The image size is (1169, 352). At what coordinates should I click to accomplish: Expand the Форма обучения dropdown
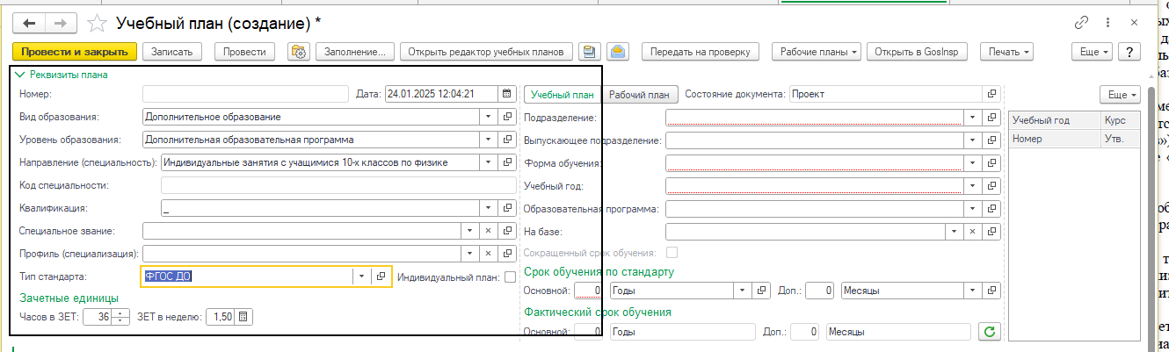[x=972, y=162]
